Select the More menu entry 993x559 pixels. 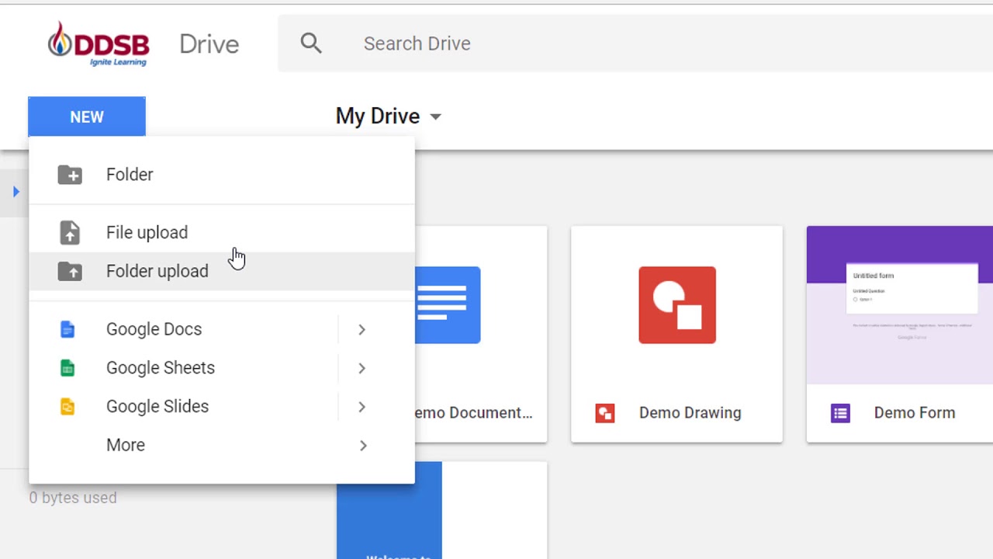(x=222, y=445)
